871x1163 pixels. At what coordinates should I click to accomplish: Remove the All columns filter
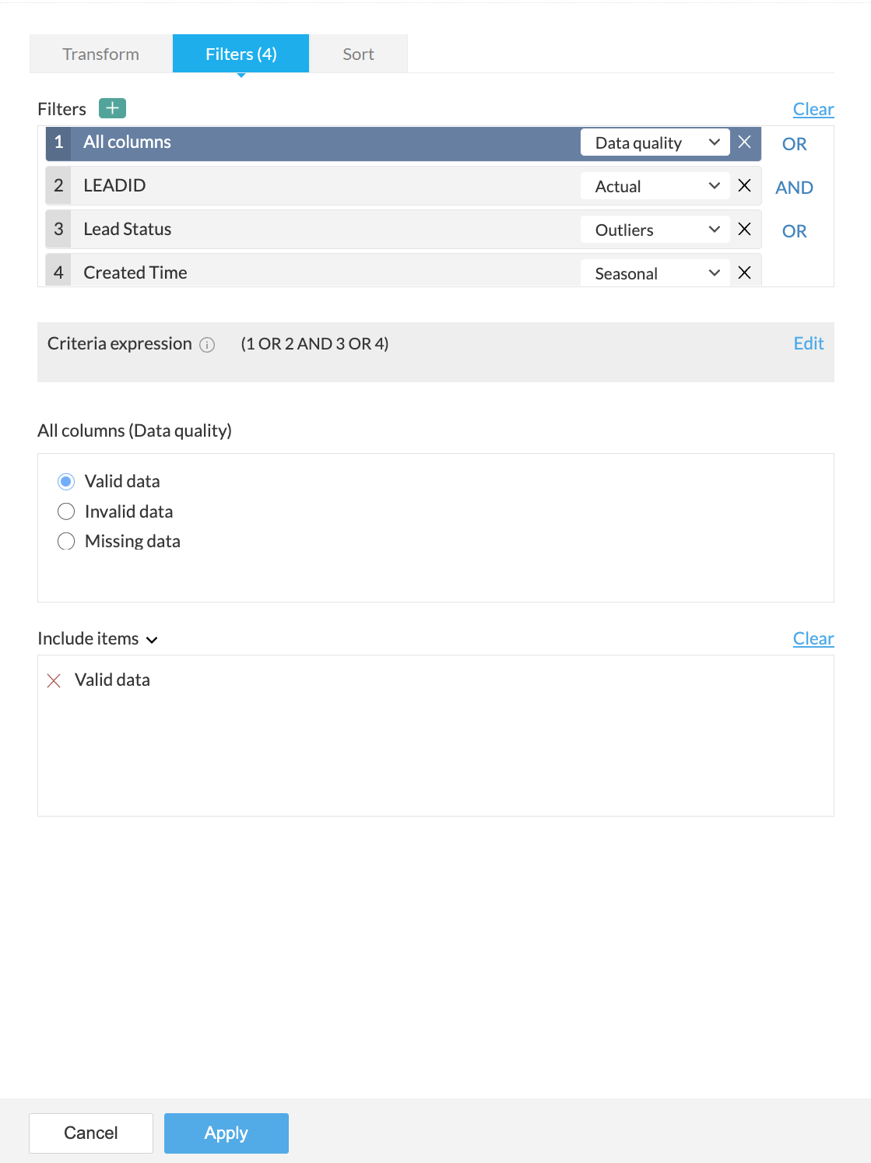tap(744, 142)
